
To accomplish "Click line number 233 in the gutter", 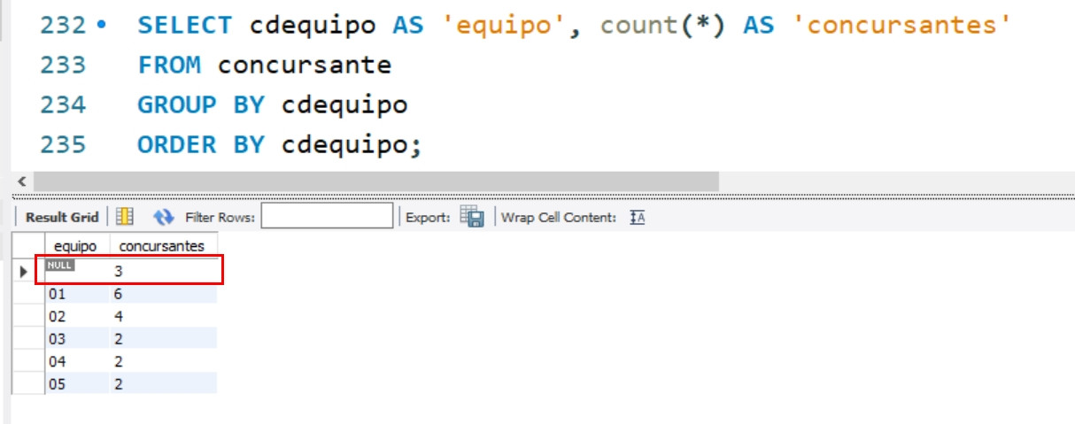I will pyautogui.click(x=62, y=65).
